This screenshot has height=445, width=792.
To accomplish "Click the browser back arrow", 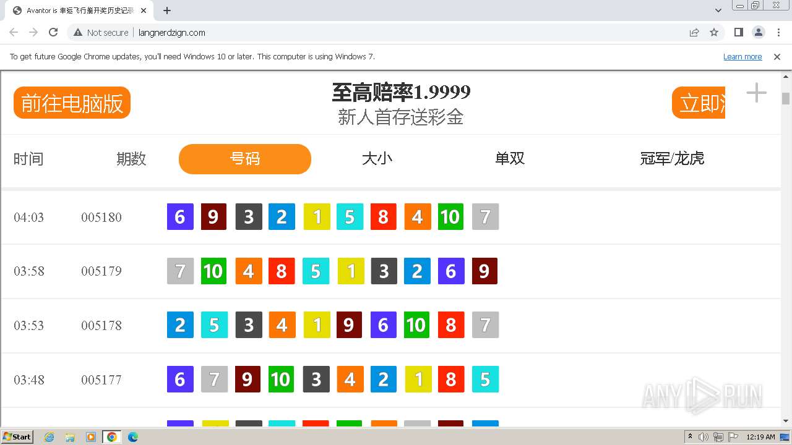I will pyautogui.click(x=14, y=32).
